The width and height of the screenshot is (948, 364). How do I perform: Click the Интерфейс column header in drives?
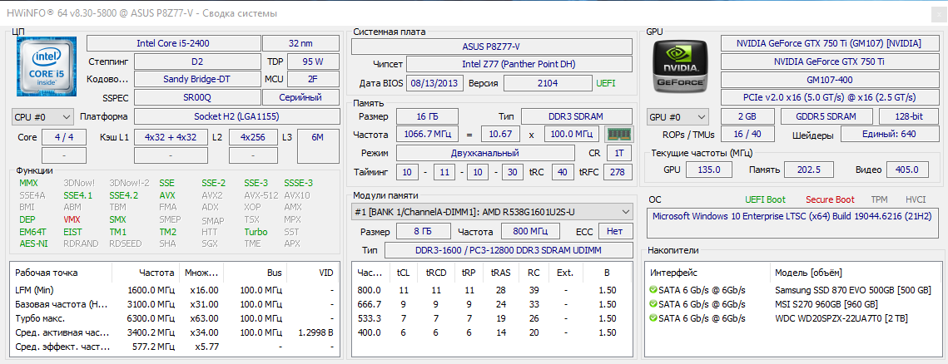pyautogui.click(x=708, y=273)
